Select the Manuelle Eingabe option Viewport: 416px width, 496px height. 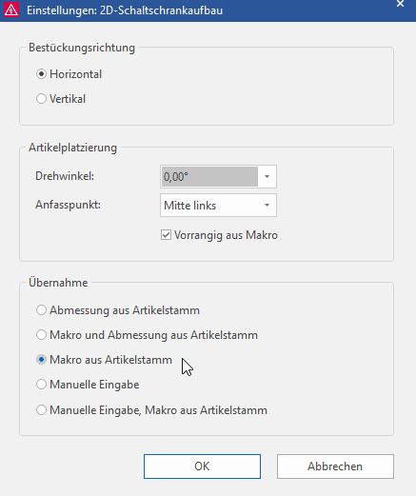pyautogui.click(x=41, y=385)
